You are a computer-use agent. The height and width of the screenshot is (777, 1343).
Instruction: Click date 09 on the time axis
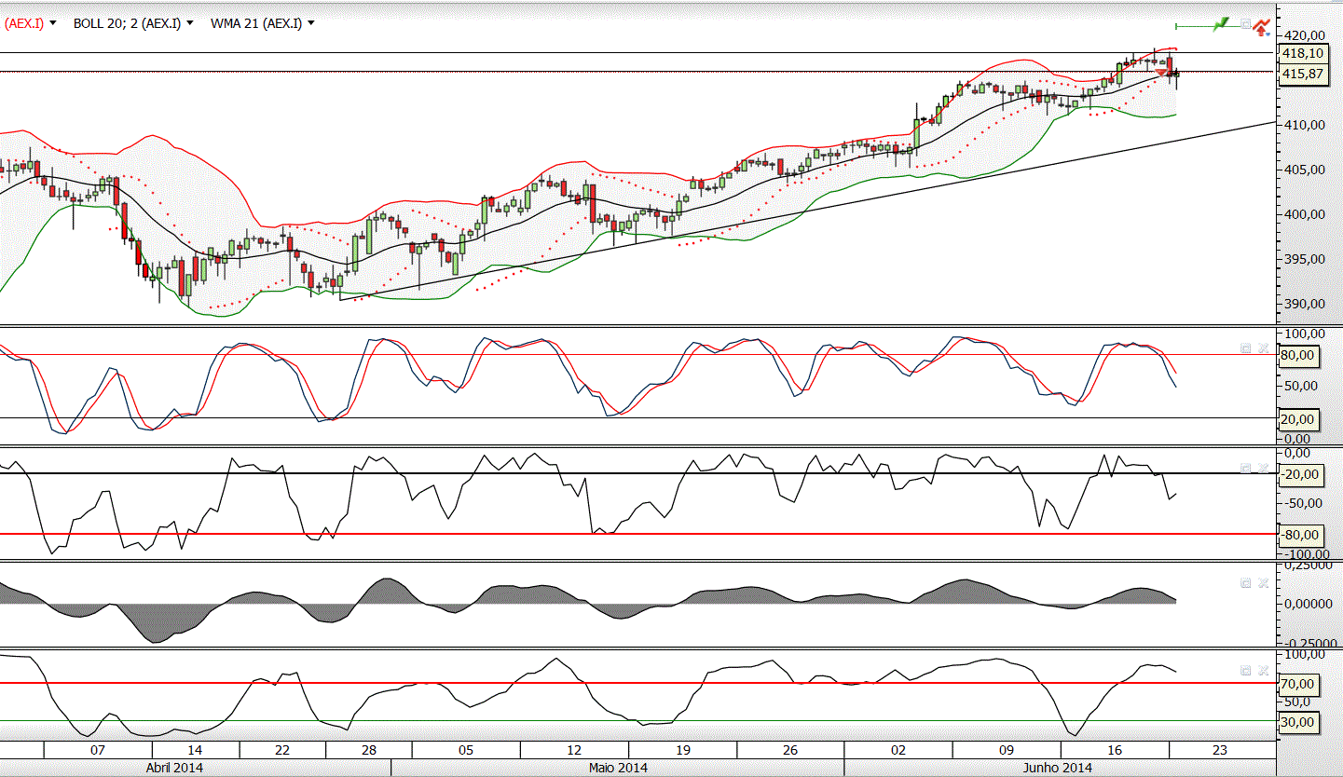pyautogui.click(x=1007, y=750)
